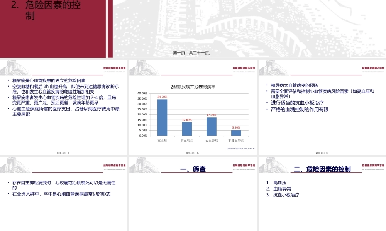This screenshot has height=231, width=386.
Task: Select the bullet starting '需要全面评估和控制心血管疾病风险因素'
Action: tap(322, 94)
